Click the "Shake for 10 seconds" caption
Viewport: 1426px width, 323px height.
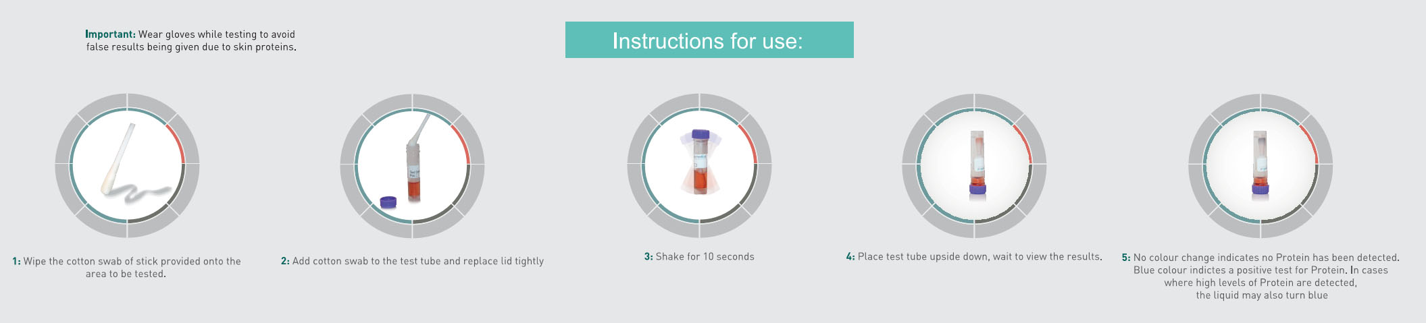coord(699,257)
